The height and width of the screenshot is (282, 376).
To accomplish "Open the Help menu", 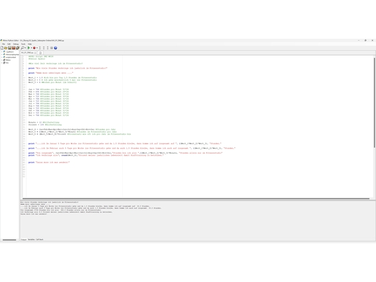I will [x=30, y=44].
